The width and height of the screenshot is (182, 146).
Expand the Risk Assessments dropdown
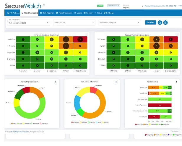click(x=28, y=22)
